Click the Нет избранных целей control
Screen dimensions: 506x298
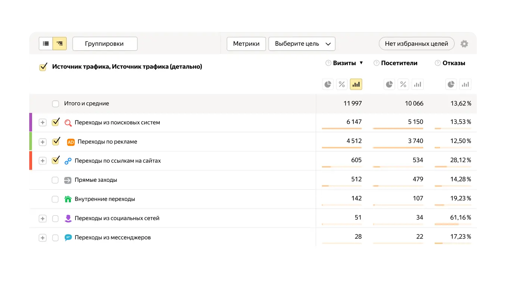[416, 44]
